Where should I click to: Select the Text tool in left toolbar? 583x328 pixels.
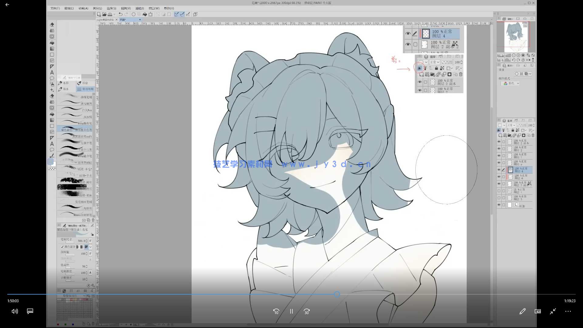coord(52,73)
